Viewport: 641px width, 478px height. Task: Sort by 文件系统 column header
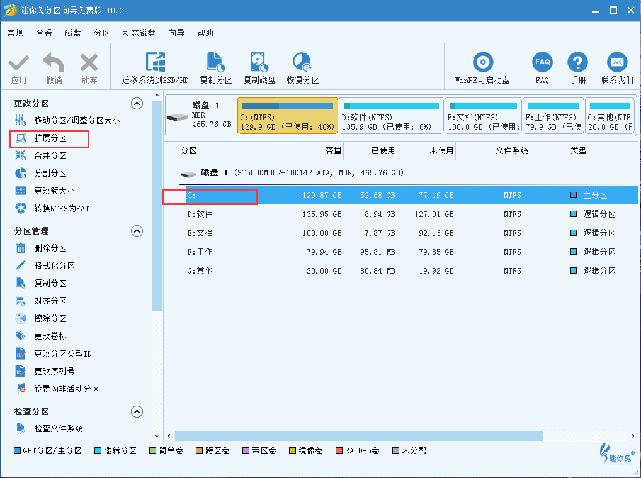pos(512,150)
